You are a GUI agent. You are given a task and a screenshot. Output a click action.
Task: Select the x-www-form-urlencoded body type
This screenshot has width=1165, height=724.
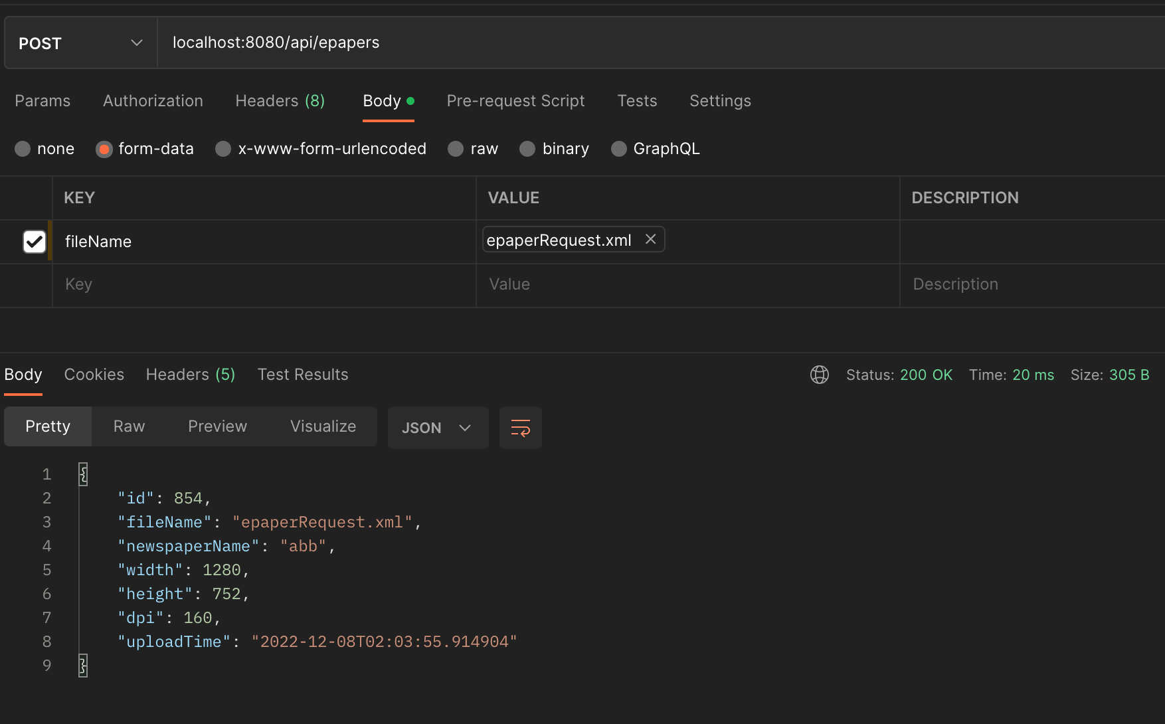[321, 149]
